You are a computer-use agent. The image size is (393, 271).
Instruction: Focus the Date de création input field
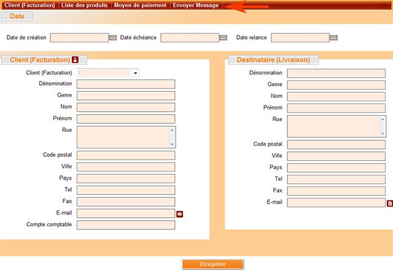coord(79,38)
